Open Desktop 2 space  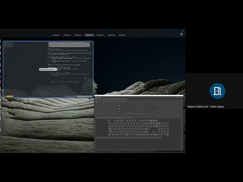(67, 35)
